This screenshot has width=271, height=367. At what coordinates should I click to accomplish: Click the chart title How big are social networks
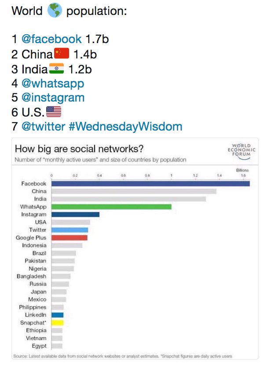click(79, 149)
